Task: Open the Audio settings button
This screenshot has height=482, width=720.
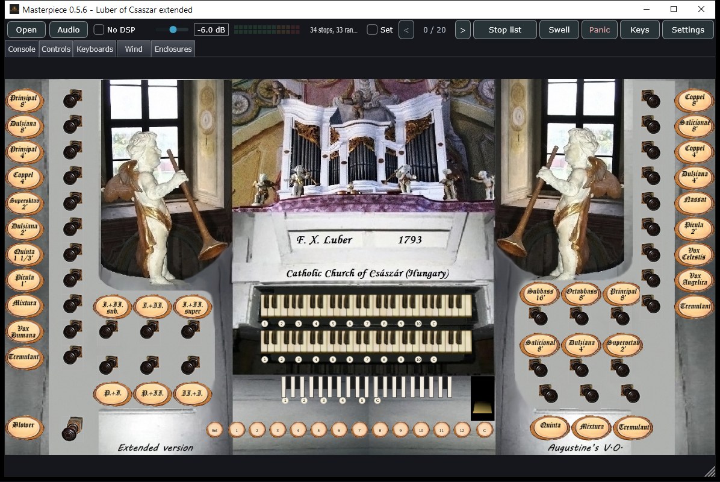Action: (x=69, y=30)
